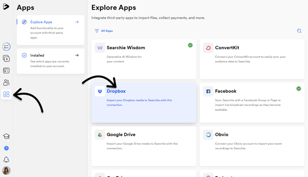
Task: Click the Searchie Wisdom W logo icon
Action: coord(100,48)
